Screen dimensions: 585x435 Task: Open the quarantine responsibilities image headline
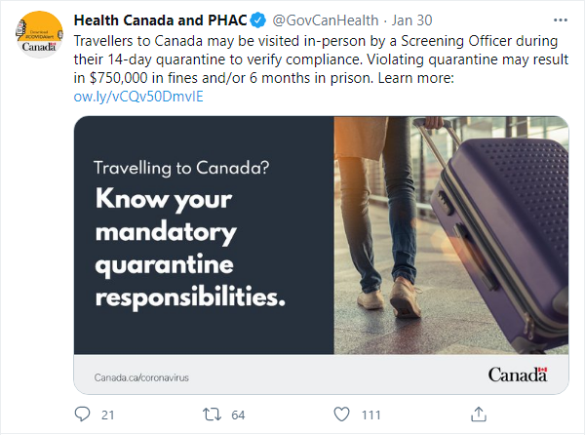point(190,248)
